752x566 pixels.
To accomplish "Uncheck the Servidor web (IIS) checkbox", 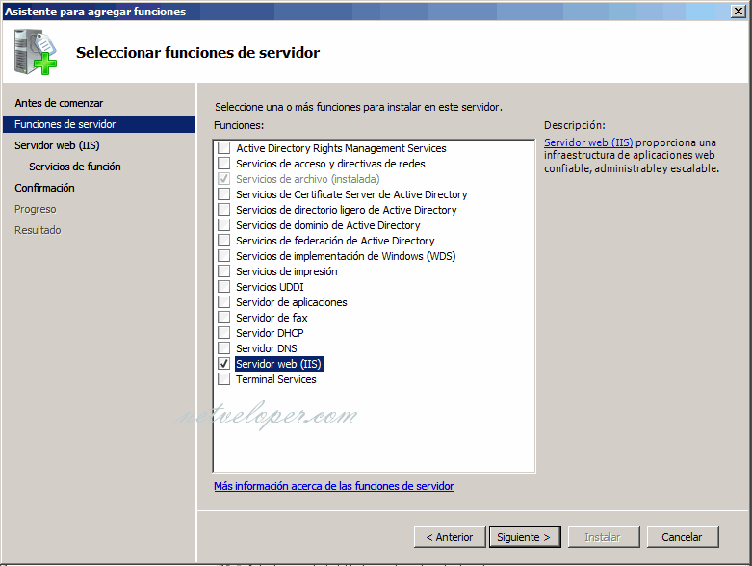I will [x=224, y=363].
